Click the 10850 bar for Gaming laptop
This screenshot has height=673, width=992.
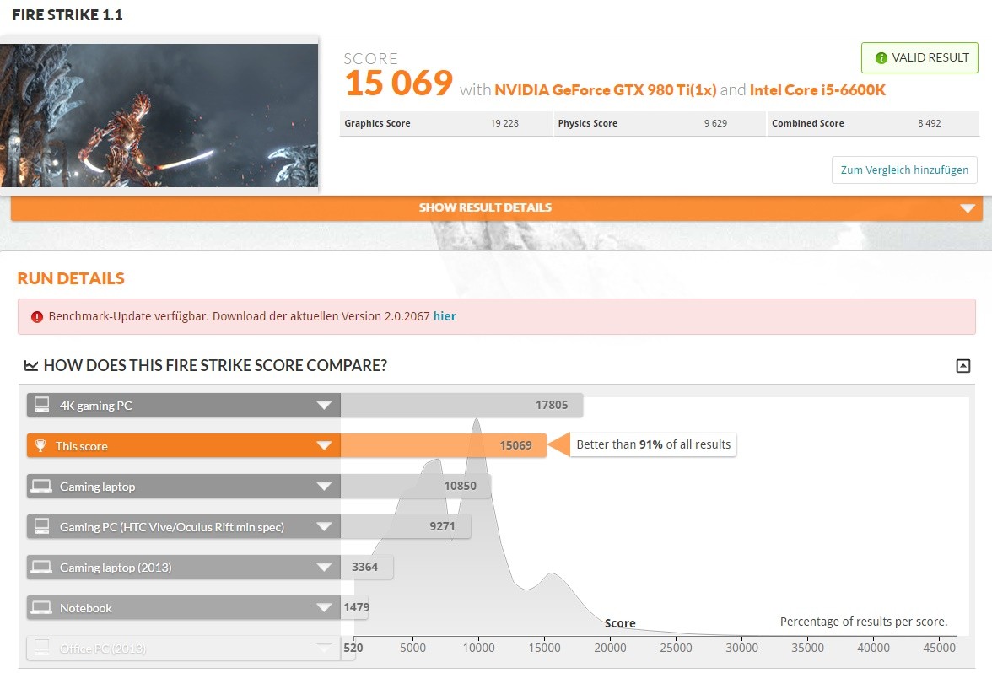pyautogui.click(x=415, y=486)
